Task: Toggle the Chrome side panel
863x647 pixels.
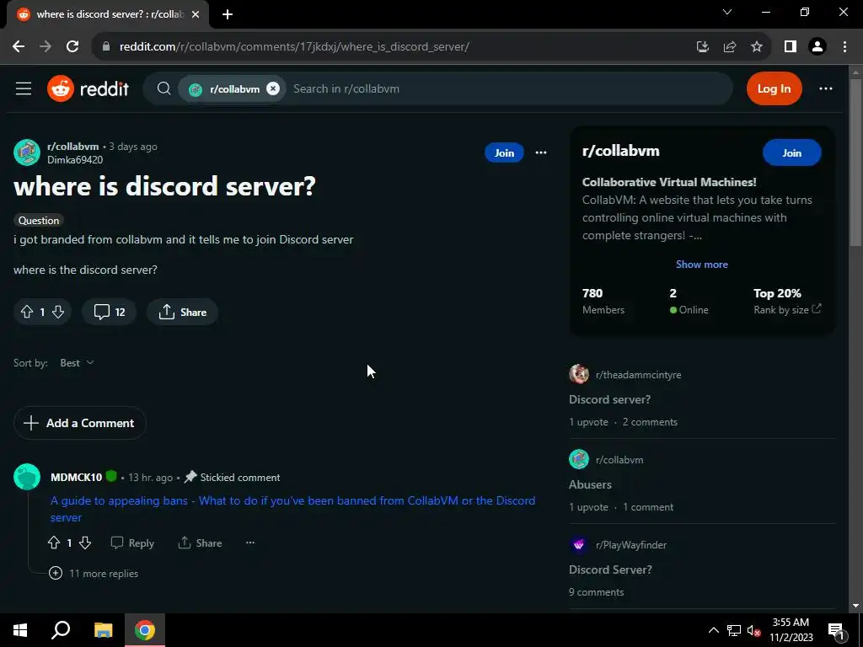Action: tap(791, 47)
